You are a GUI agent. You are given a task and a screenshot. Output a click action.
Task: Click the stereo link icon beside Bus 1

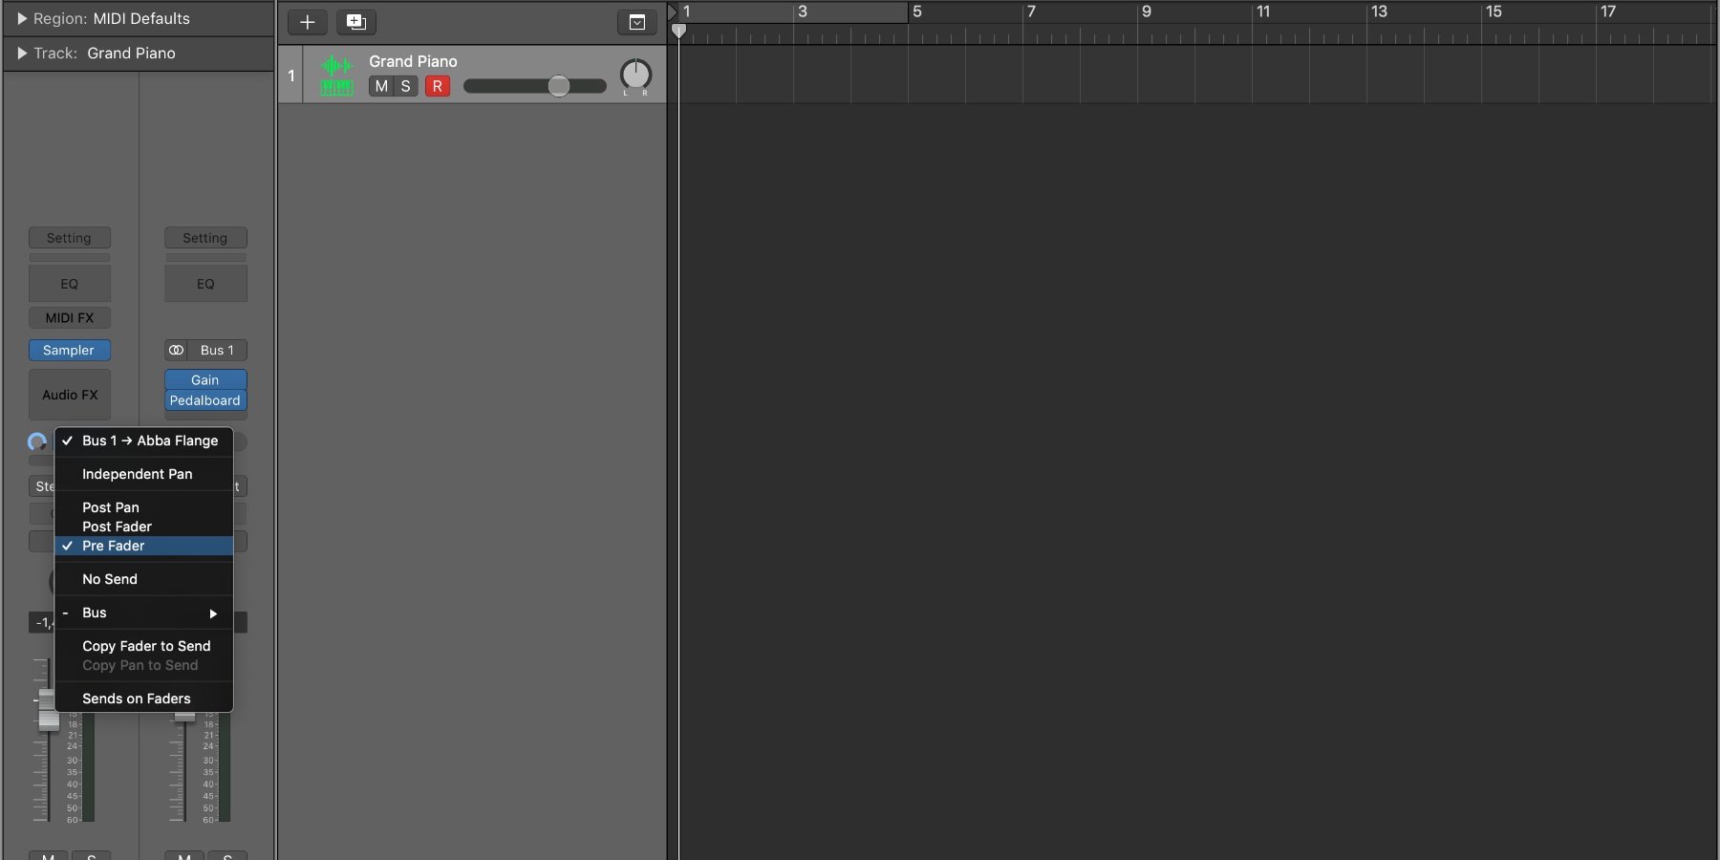[177, 350]
